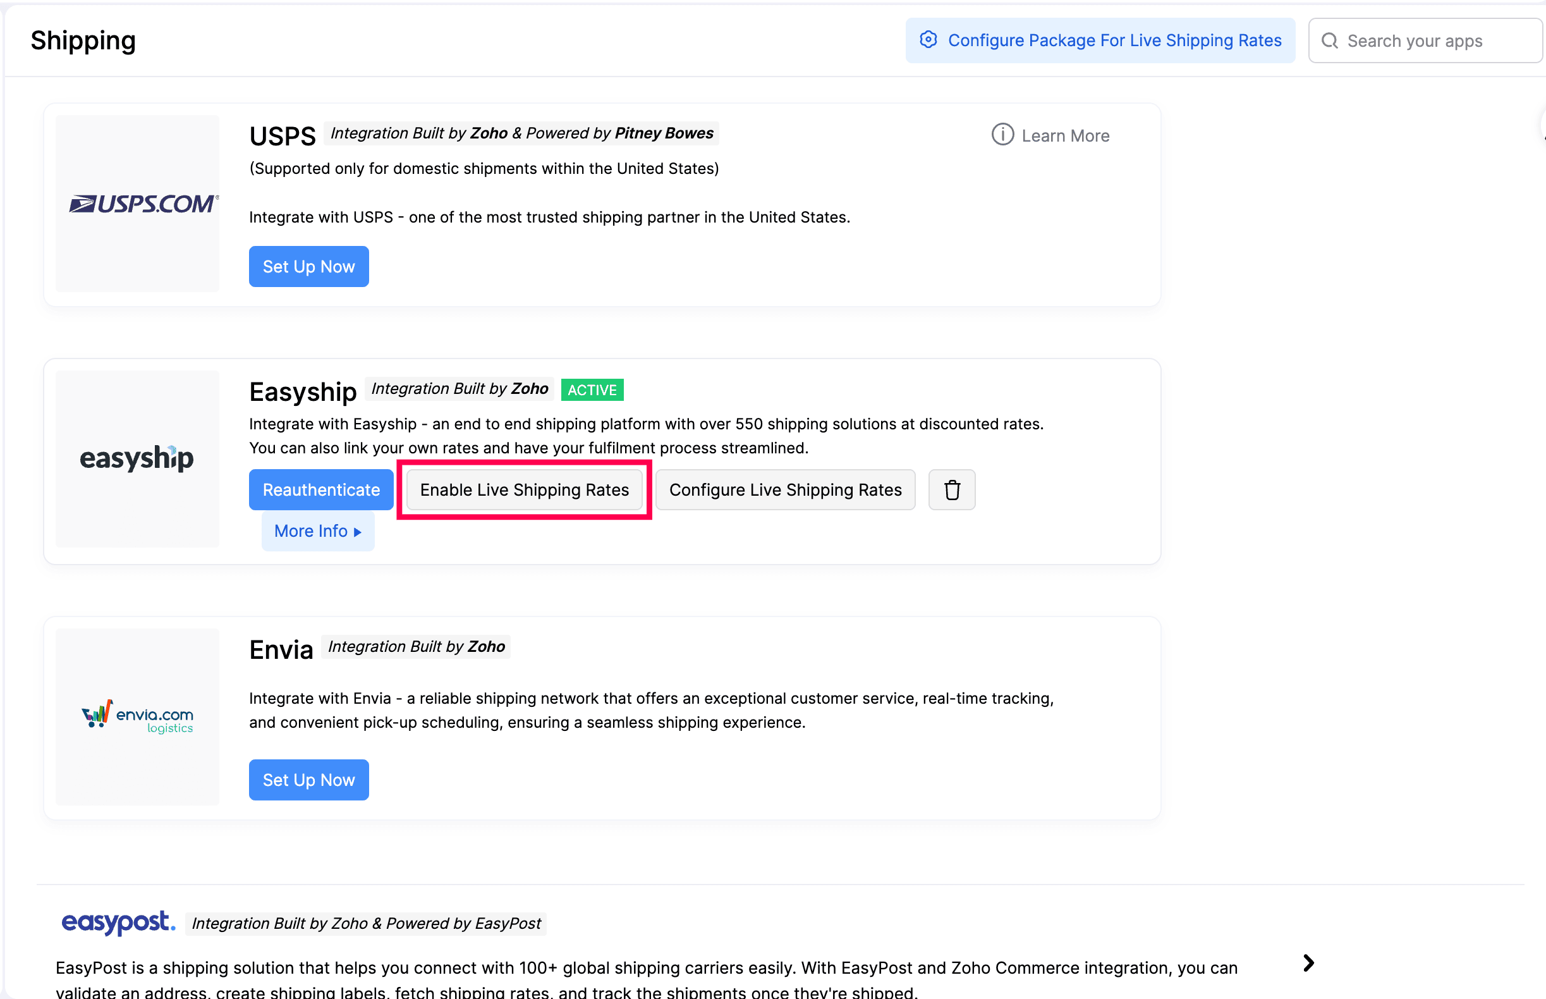Screen dimensions: 1546x999
Task: Expand the EasyPost section with the chevron arrow
Action: pyautogui.click(x=1308, y=963)
